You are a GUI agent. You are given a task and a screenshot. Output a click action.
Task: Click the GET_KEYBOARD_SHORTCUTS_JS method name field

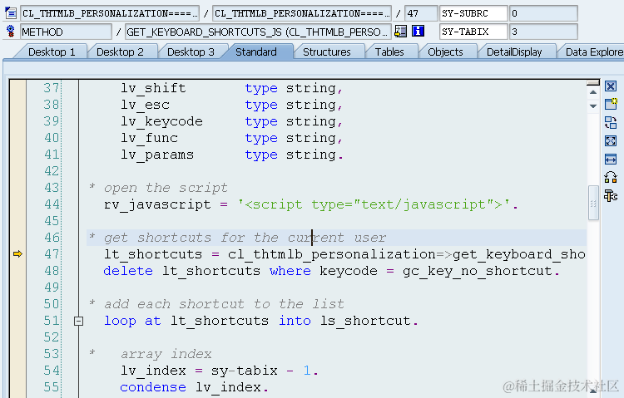point(259,32)
